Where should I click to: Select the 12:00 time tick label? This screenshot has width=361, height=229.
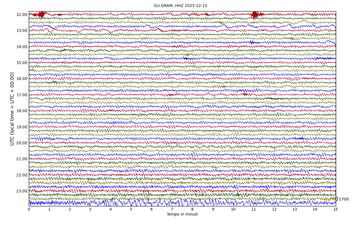click(x=22, y=15)
